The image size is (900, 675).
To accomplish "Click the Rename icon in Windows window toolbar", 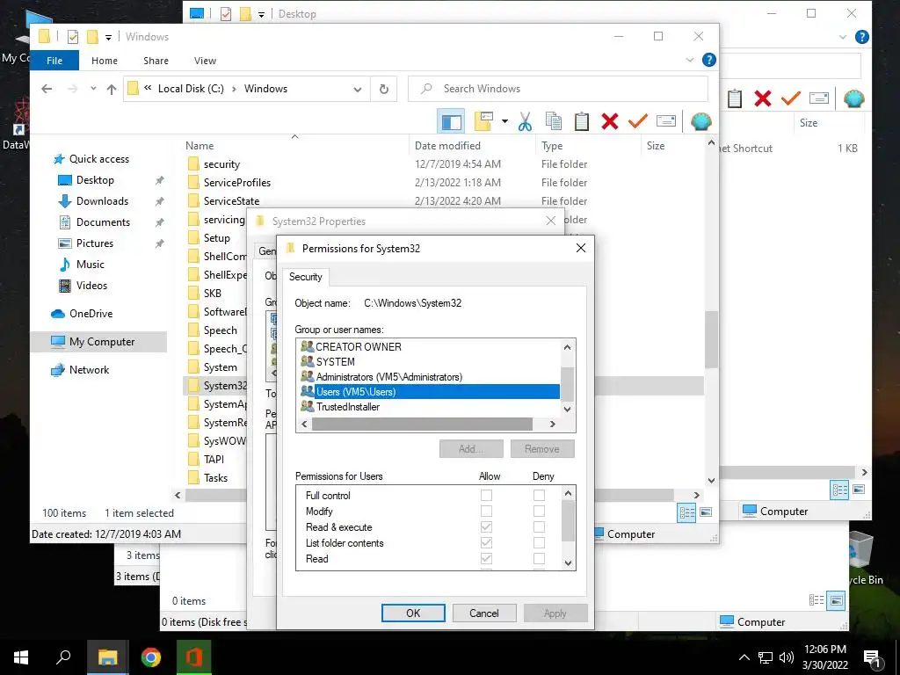I will tap(666, 121).
